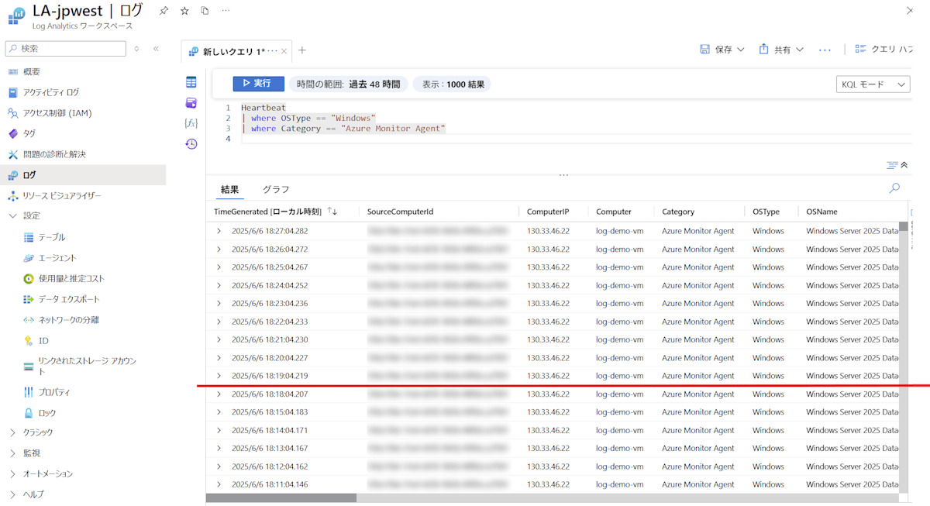Expand the 18:19:04.219 result row
Image resolution: width=930 pixels, height=506 pixels.
(219, 376)
